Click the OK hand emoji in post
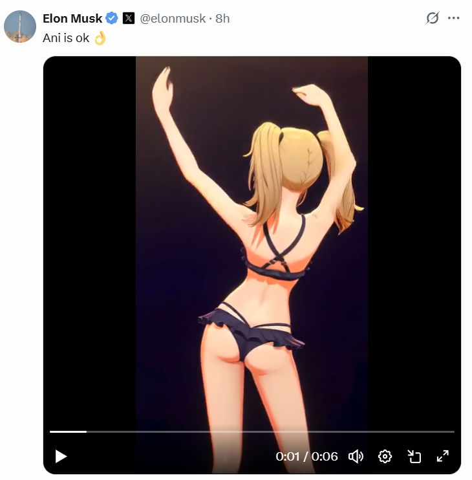472x480 pixels. click(100, 38)
